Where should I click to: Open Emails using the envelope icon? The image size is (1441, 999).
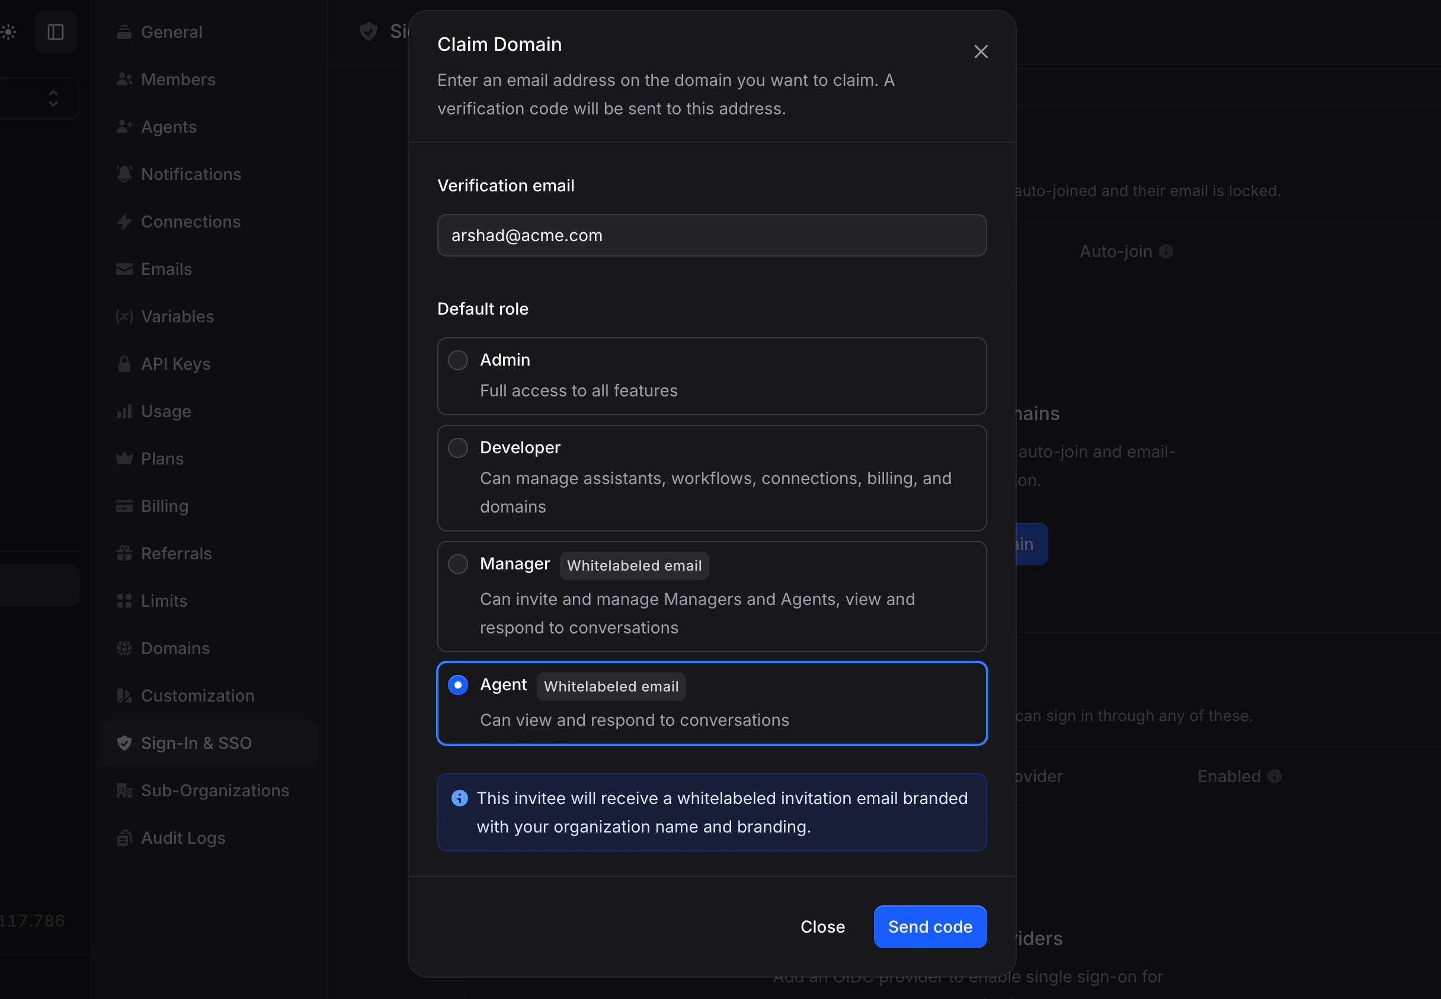124,268
